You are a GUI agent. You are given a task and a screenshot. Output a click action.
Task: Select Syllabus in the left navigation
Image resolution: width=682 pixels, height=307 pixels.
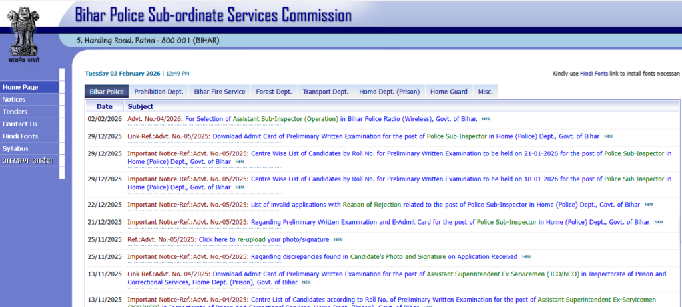[16, 148]
